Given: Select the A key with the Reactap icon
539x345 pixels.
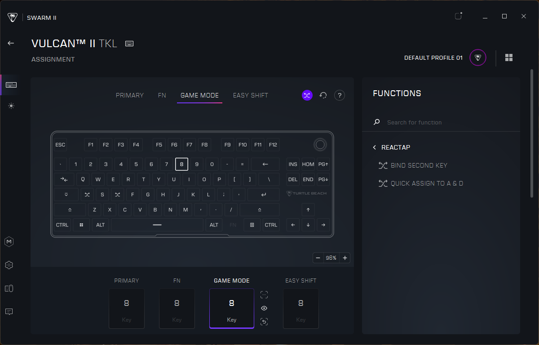Looking at the screenshot, I should [87, 195].
